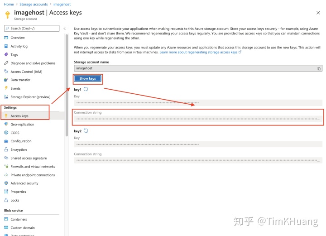Collapse the sidebar with the double chevron
Screen dimensions: 326x236
pyautogui.click(x=65, y=29)
